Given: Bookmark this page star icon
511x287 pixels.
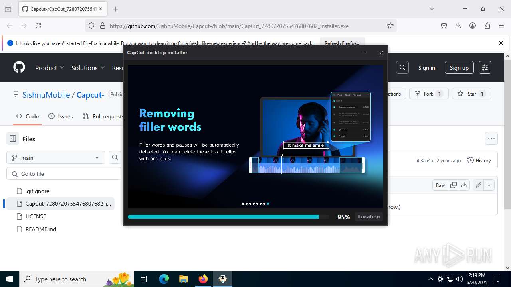Looking at the screenshot, I should pos(390,26).
